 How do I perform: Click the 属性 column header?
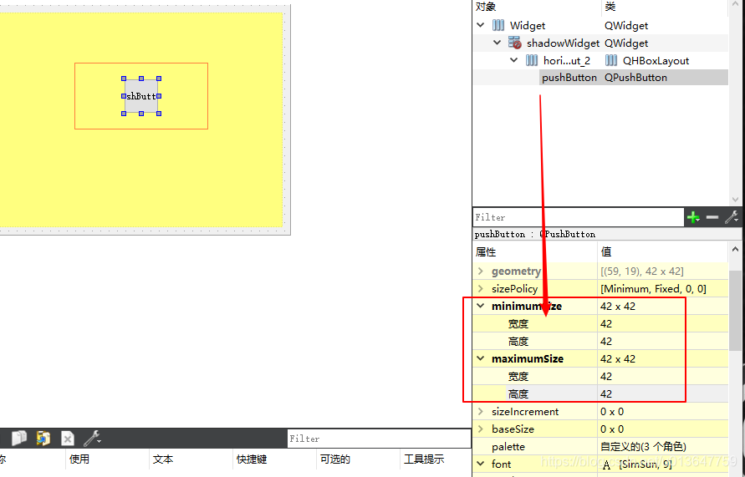pos(486,251)
